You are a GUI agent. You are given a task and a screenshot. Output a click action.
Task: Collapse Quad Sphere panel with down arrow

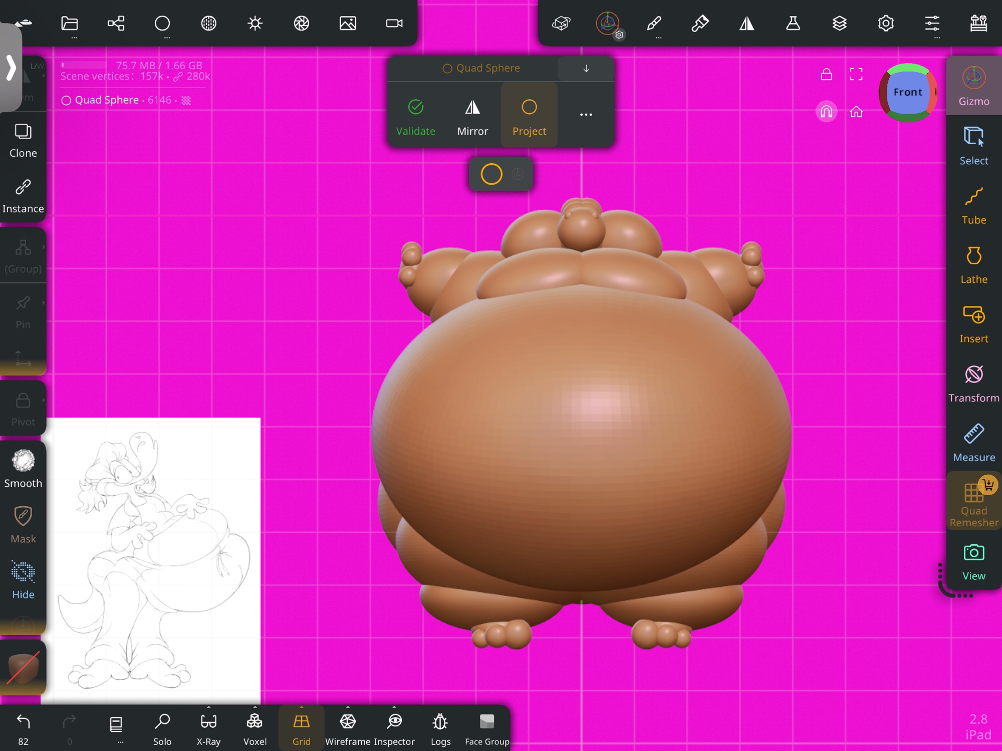point(586,69)
